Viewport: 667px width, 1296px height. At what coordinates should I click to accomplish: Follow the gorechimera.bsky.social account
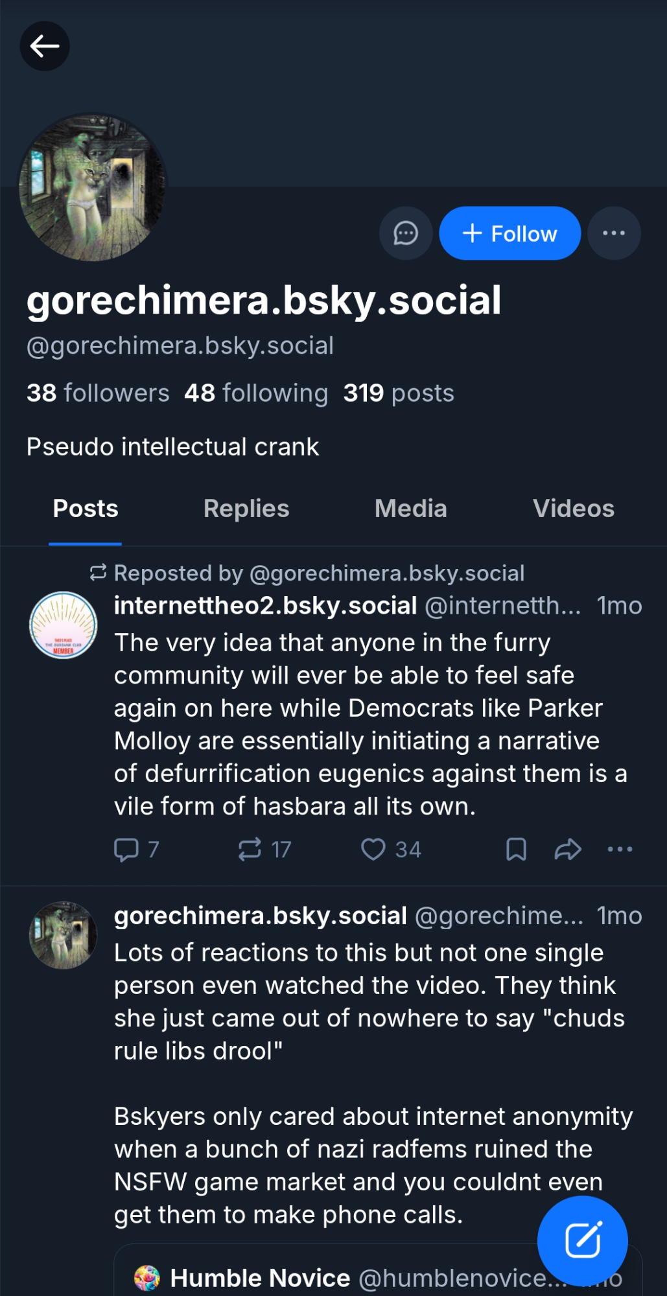click(x=509, y=233)
